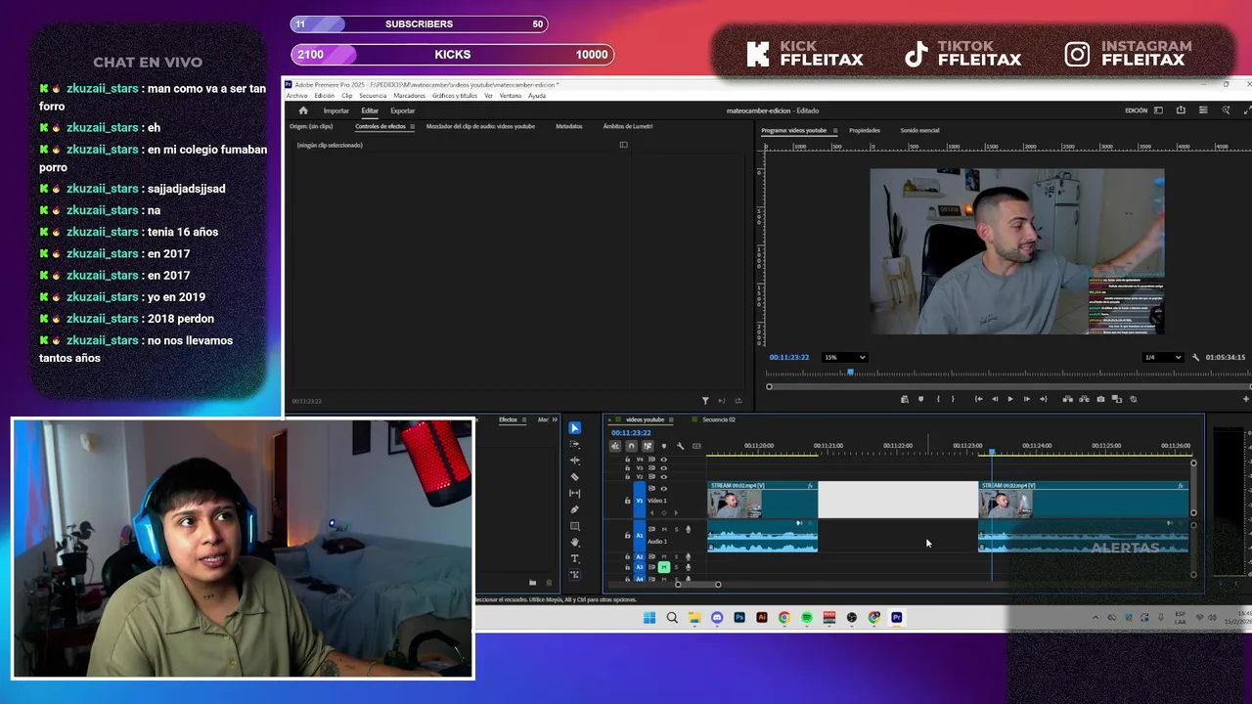Screen dimensions: 1252x704
Task: Choose the Ripple Edit tool
Action: point(574,461)
